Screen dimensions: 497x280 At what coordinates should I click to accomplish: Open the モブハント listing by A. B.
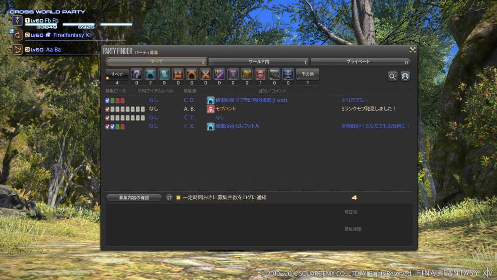coord(226,109)
